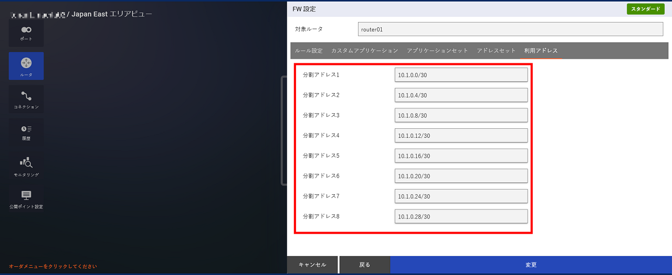
Task: Click the 変更 button
Action: [x=531, y=265]
